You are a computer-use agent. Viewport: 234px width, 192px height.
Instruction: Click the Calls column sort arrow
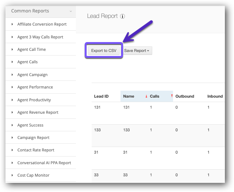coord(172,96)
